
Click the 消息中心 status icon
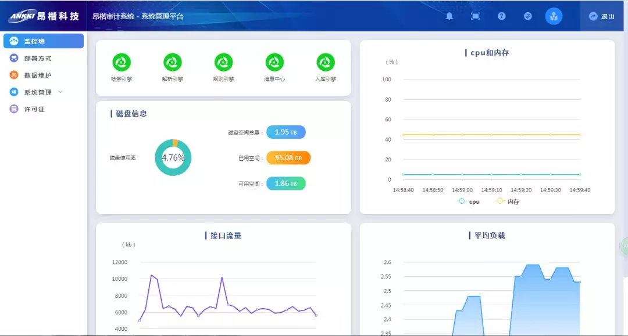[274, 62]
